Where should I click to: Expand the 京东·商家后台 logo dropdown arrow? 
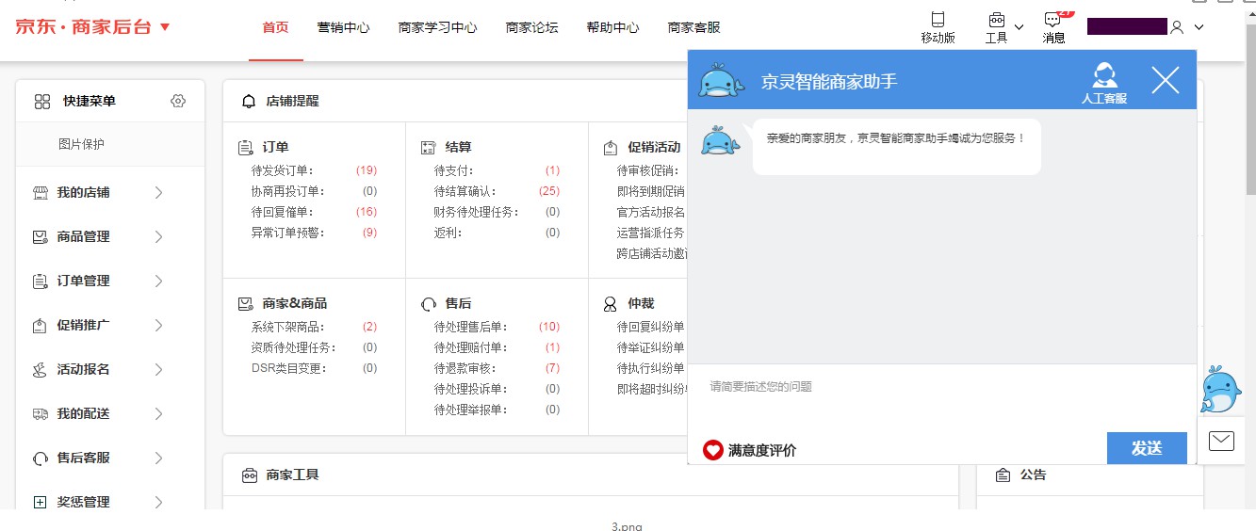165,27
